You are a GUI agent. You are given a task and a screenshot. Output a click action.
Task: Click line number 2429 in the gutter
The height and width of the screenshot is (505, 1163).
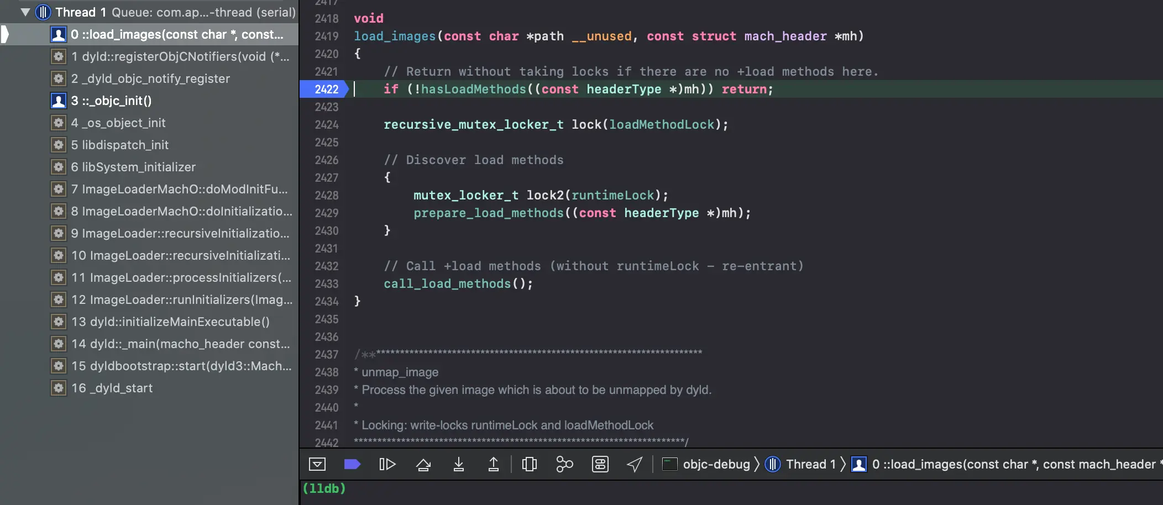327,213
